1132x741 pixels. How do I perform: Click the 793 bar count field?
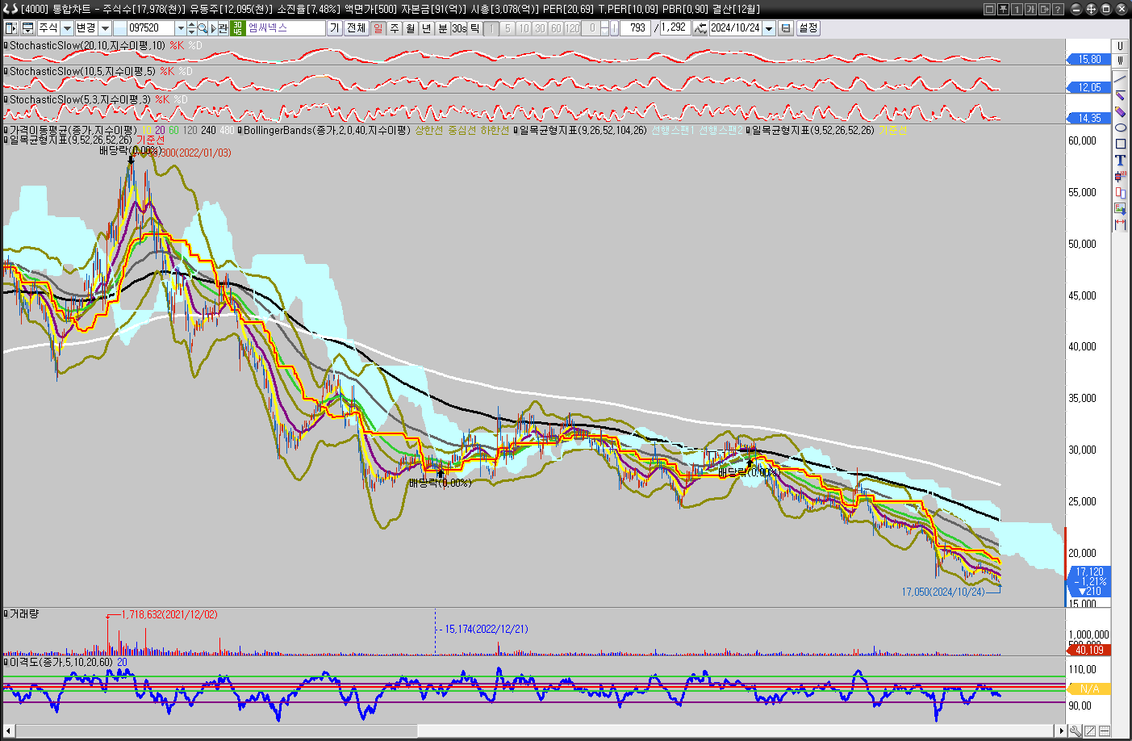click(636, 28)
